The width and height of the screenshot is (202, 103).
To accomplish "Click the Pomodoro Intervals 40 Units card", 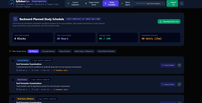I will click(160, 37).
